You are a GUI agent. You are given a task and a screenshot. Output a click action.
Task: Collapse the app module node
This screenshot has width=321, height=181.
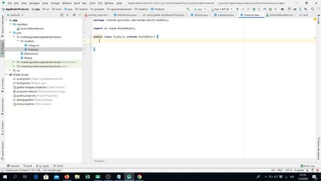pos(7,20)
